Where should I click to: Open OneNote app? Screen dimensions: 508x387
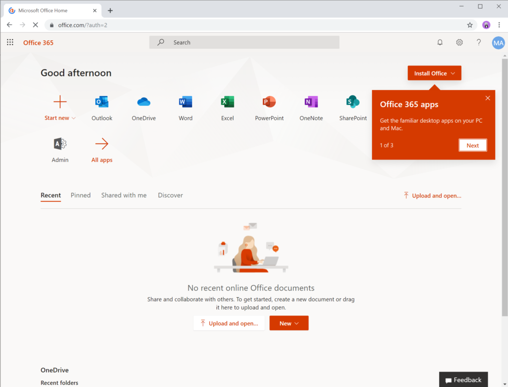point(311,109)
